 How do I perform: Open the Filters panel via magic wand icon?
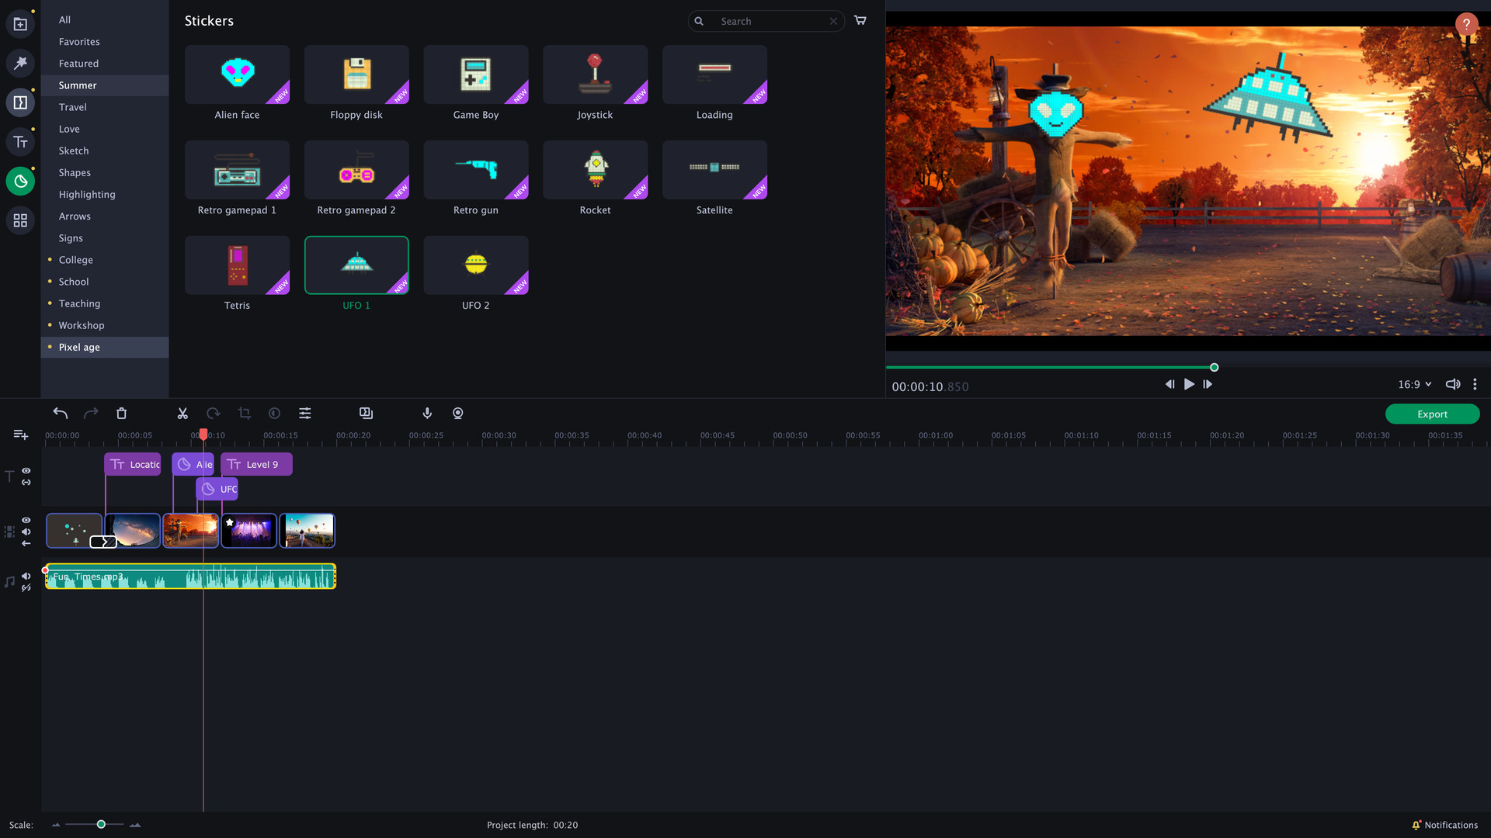(20, 63)
